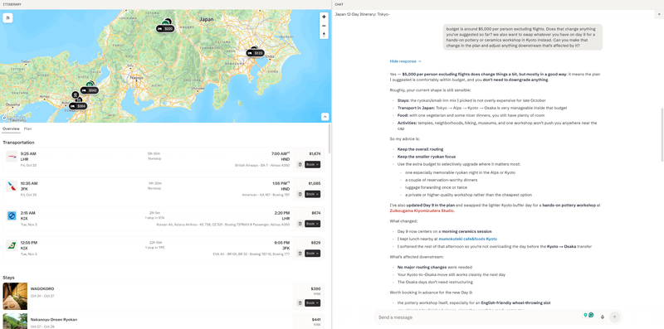Click the American Airlines logo

[12, 186]
